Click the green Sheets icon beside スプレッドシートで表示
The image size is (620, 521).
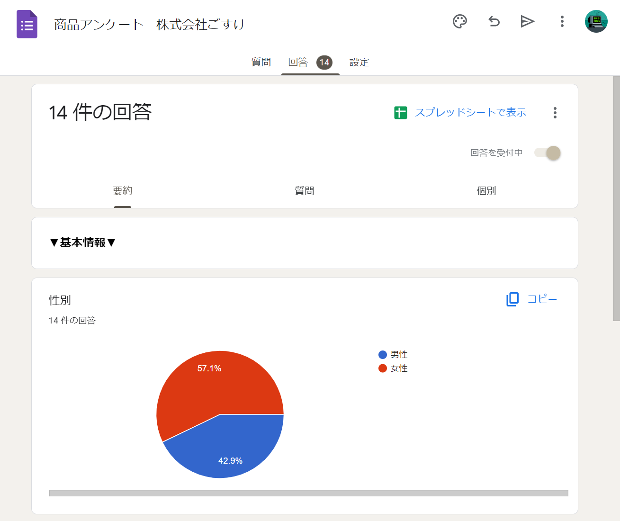click(x=400, y=112)
